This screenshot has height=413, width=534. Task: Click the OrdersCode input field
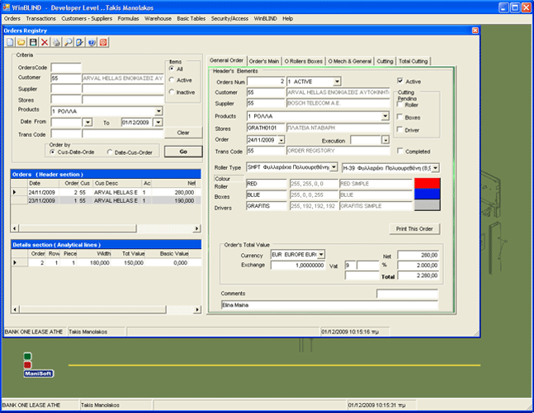(66, 68)
